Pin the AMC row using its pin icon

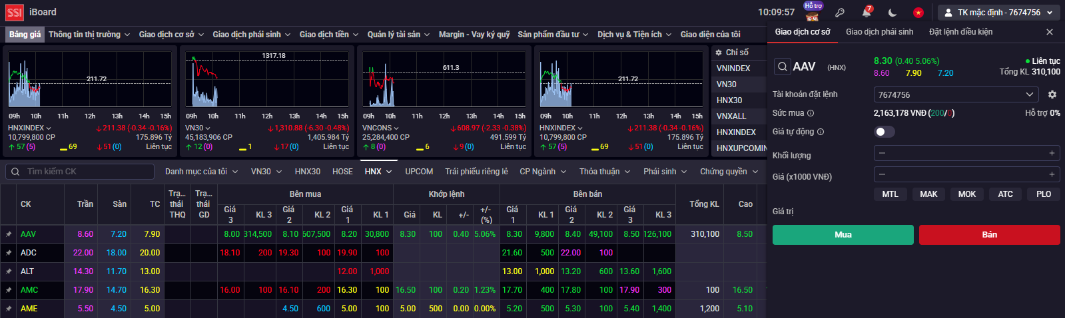tap(9, 290)
